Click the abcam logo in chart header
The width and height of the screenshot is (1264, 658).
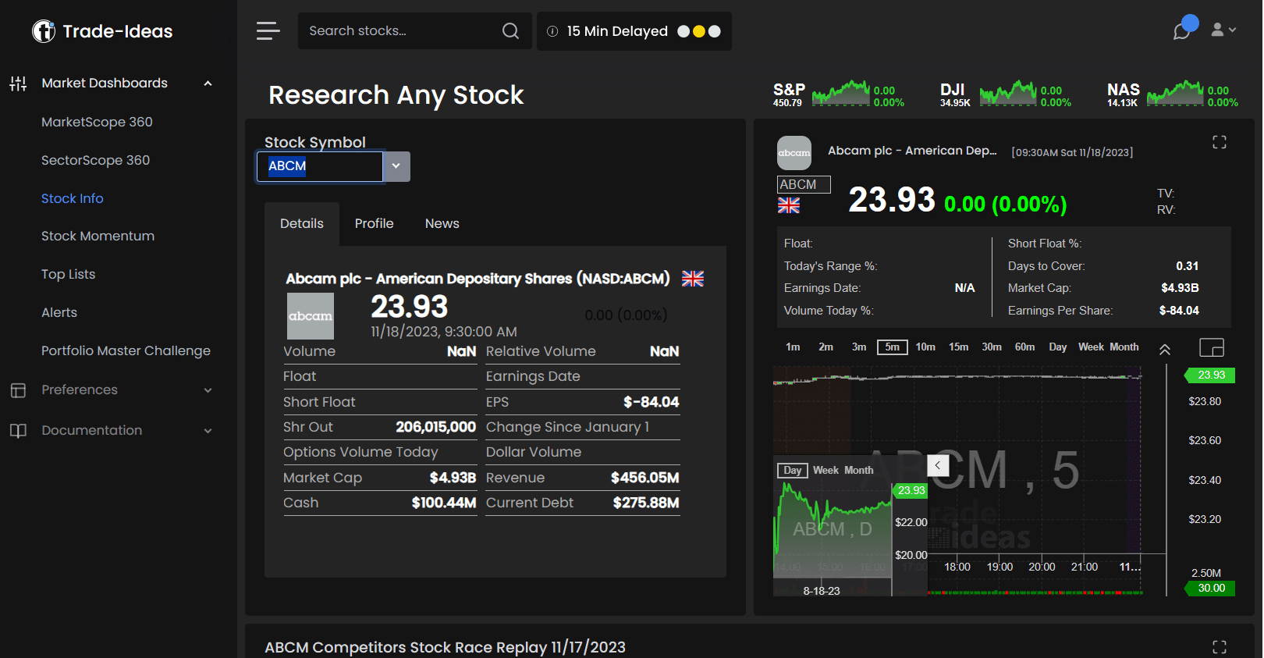[x=794, y=153]
